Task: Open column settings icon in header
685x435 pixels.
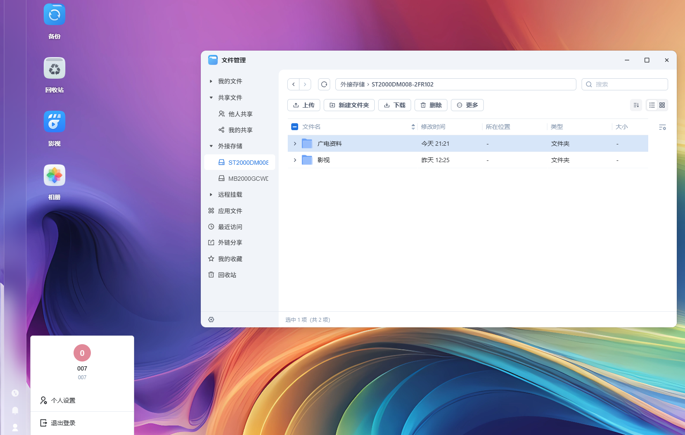Action: coord(662,127)
